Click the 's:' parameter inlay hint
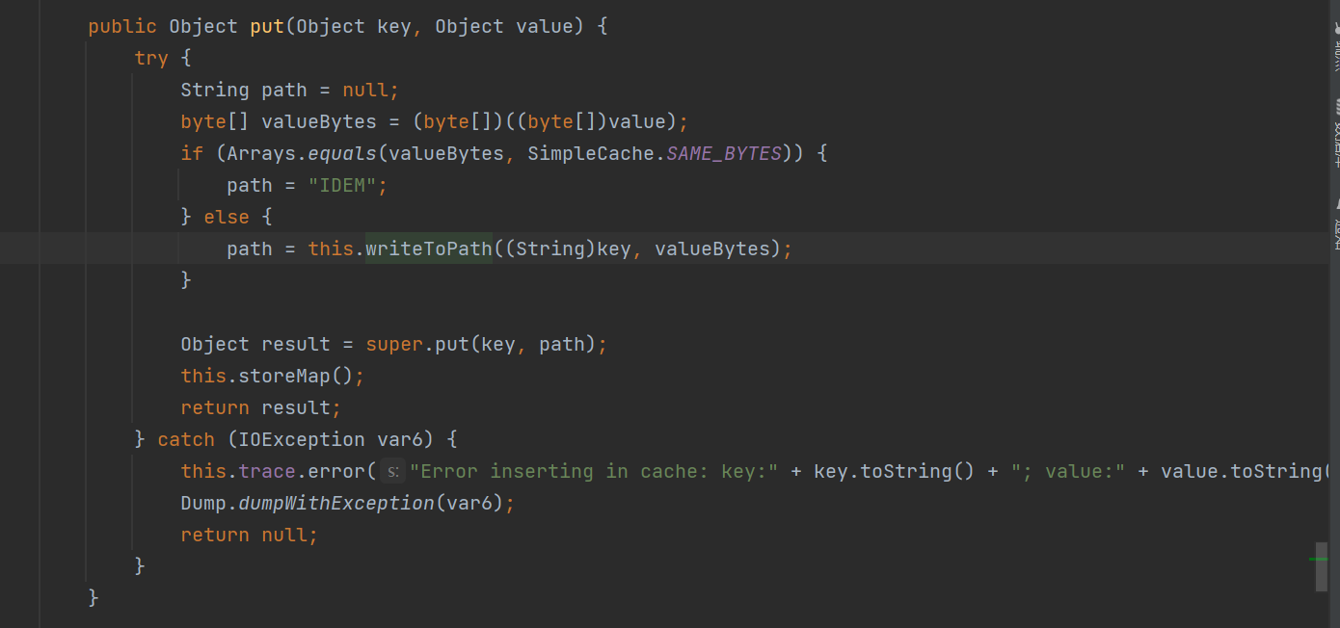Viewport: 1340px width, 628px height. pos(392,471)
